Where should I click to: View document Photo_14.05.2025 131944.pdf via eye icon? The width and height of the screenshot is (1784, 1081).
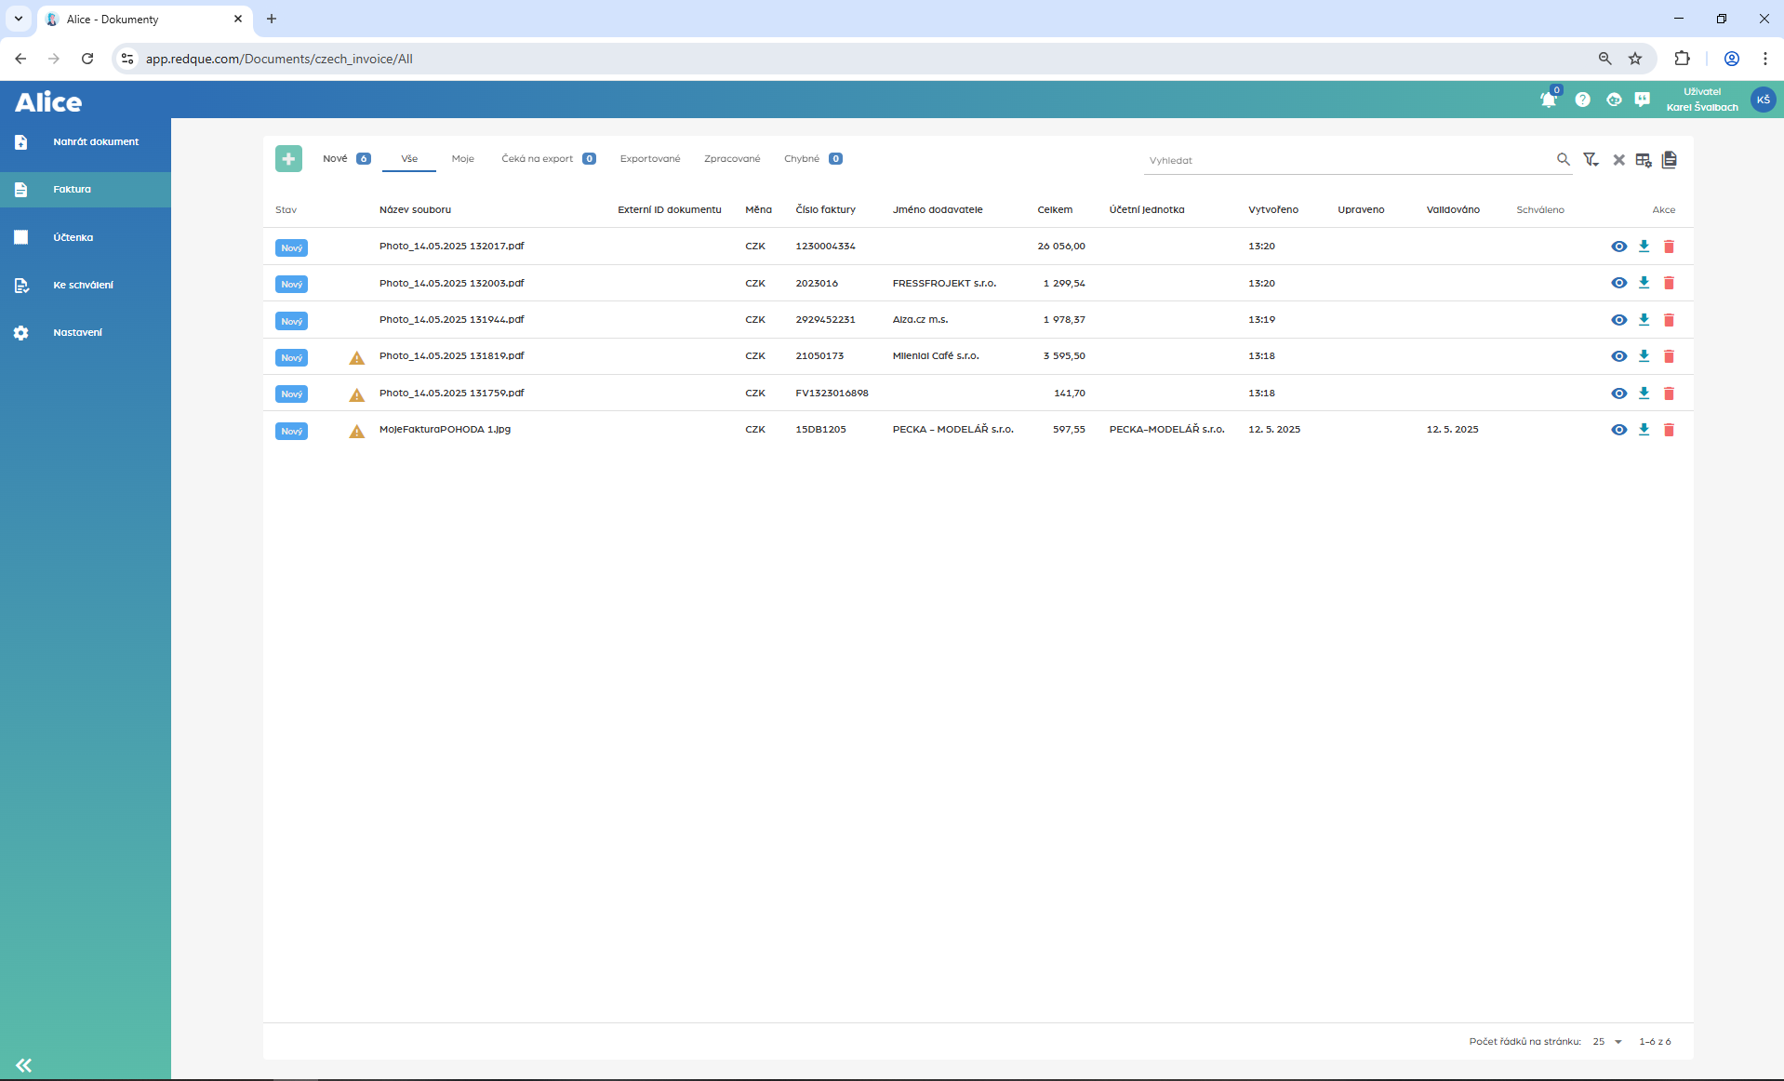(1619, 320)
